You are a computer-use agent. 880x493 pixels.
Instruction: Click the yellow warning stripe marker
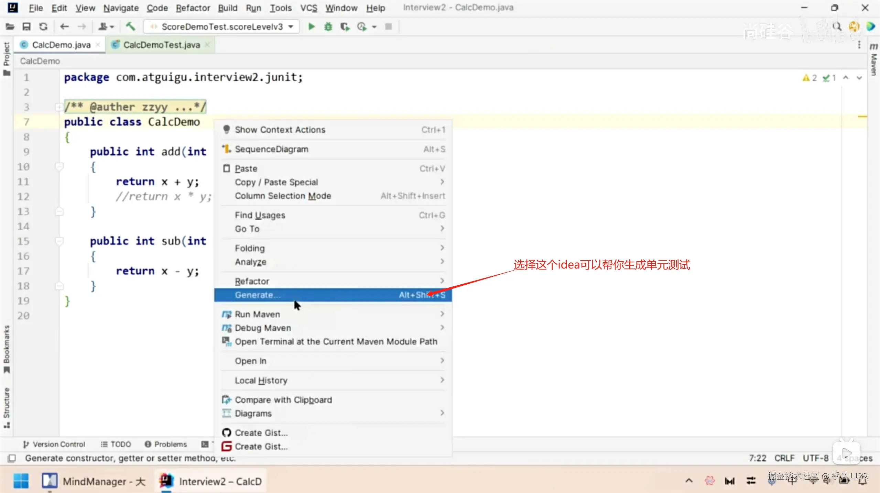[x=862, y=117]
